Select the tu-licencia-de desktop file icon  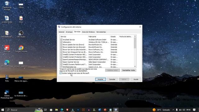click(x=21, y=94)
